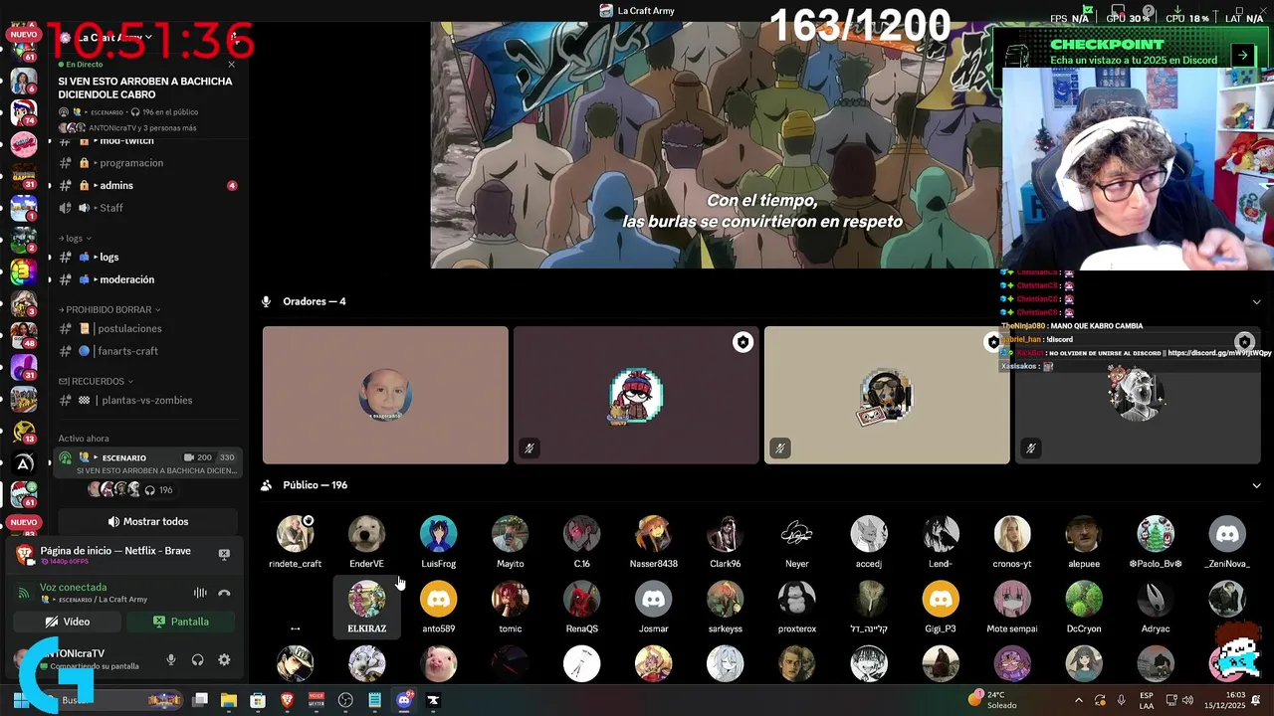Open the programacion channel
Image resolution: width=1274 pixels, height=716 pixels.
click(x=147, y=163)
